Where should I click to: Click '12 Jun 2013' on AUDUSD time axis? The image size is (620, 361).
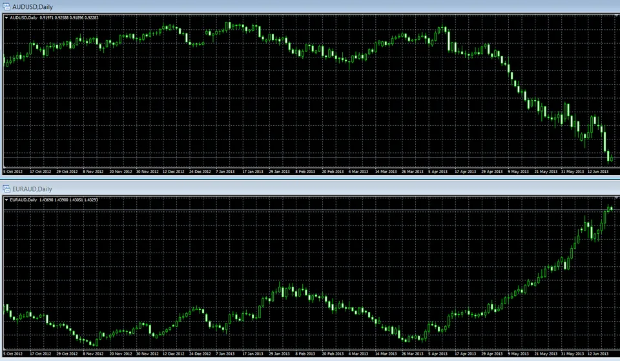point(598,172)
